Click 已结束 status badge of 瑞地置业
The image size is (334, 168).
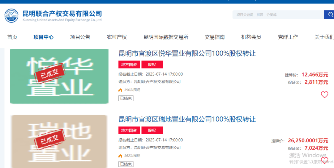[126, 164]
